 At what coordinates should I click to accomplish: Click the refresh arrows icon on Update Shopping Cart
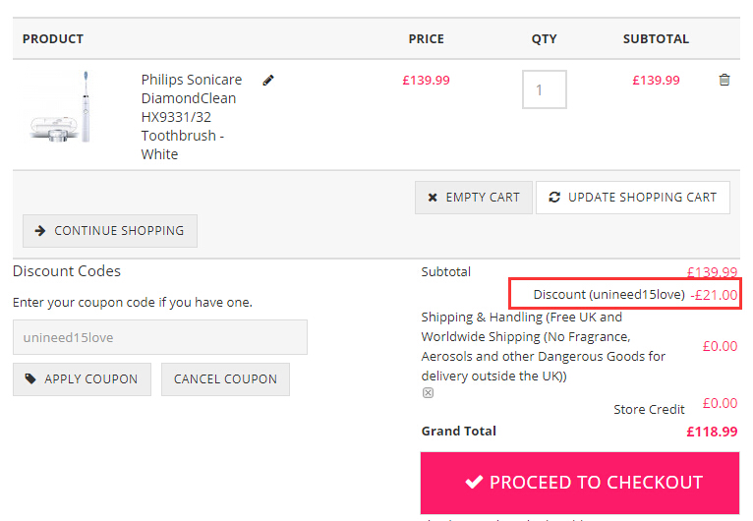tap(554, 197)
